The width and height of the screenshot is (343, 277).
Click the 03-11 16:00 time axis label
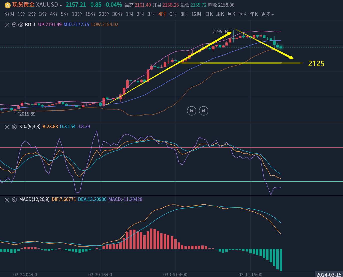(250, 275)
